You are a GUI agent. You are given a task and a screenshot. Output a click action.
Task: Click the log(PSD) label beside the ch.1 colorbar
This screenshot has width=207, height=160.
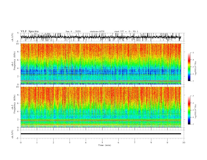pos(196,68)
